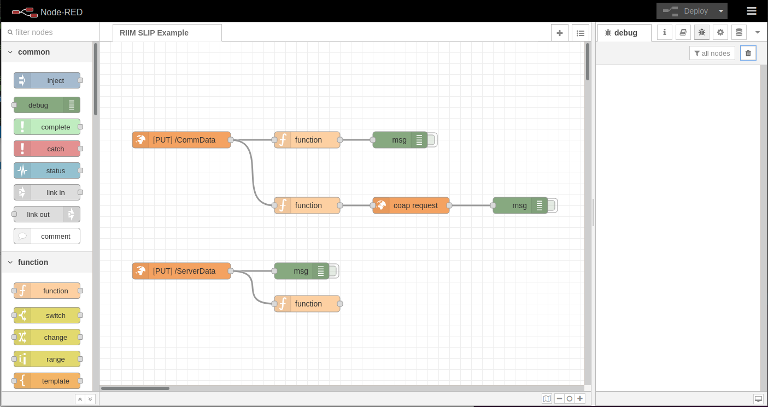Viewport: 768px width, 407px height.
Task: Open the main menu with the hamburger icon
Action: (752, 10)
